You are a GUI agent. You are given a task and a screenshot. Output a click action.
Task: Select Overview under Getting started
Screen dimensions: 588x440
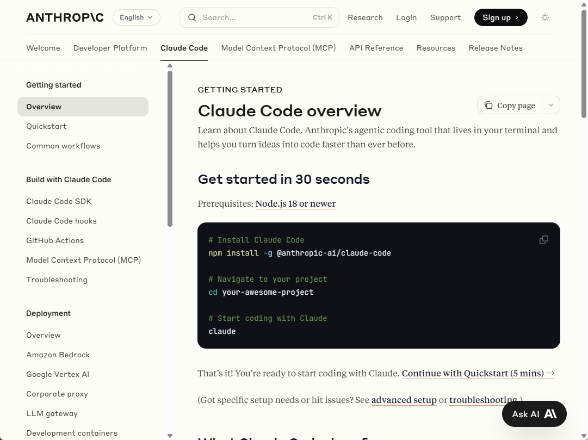pos(83,107)
